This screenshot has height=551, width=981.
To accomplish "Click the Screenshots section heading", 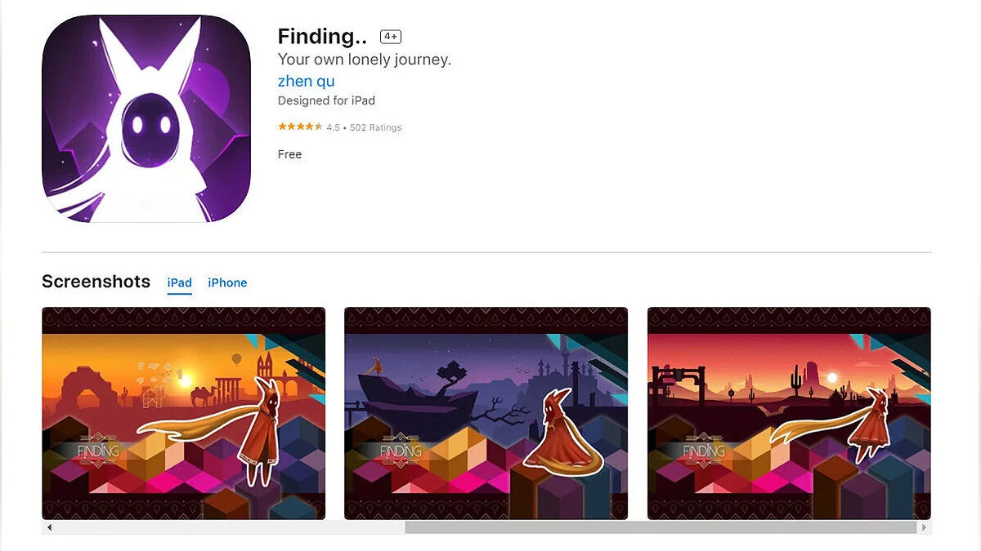I will [96, 282].
